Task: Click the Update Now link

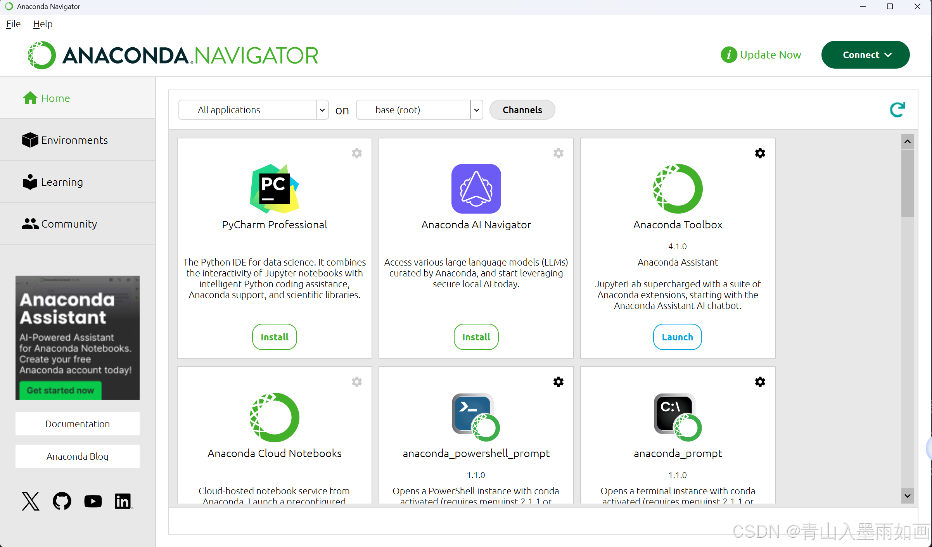Action: (x=770, y=55)
